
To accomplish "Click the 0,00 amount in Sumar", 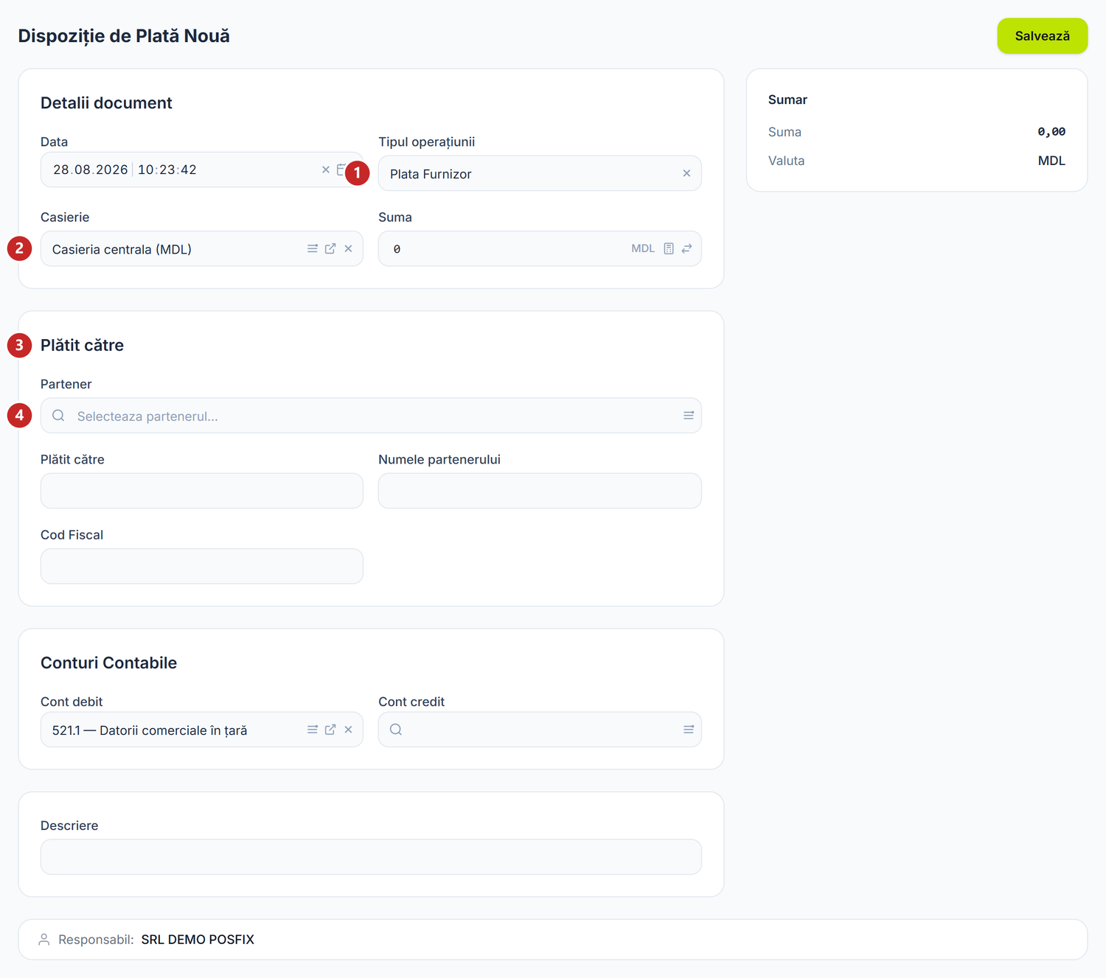I will 1051,132.
